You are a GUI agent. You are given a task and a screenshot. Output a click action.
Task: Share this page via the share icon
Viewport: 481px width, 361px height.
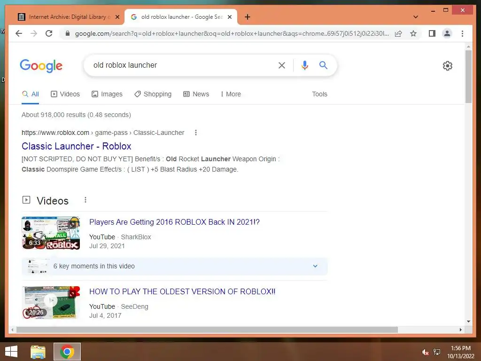pyautogui.click(x=398, y=33)
